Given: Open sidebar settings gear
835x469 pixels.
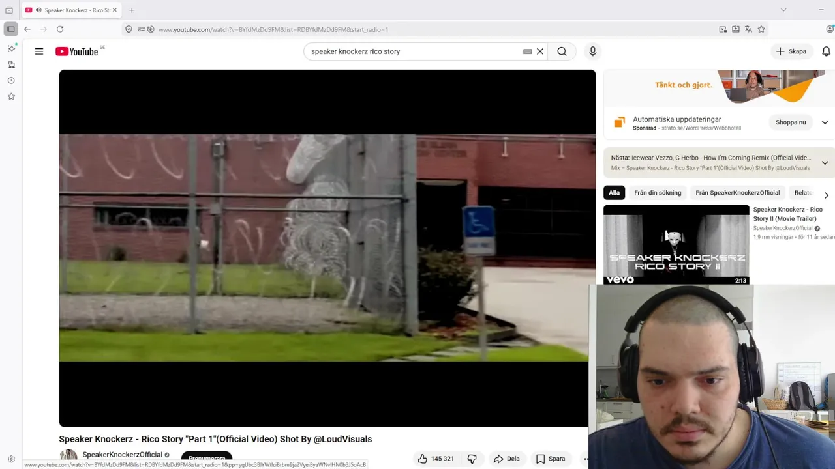Looking at the screenshot, I should (x=11, y=459).
